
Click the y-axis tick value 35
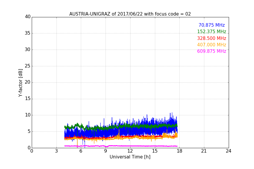[28, 33]
